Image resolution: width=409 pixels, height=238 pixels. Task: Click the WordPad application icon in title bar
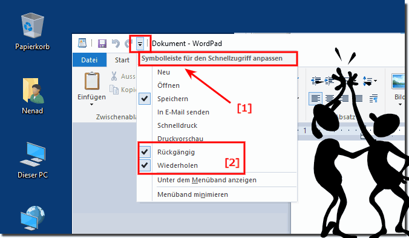pos(82,43)
